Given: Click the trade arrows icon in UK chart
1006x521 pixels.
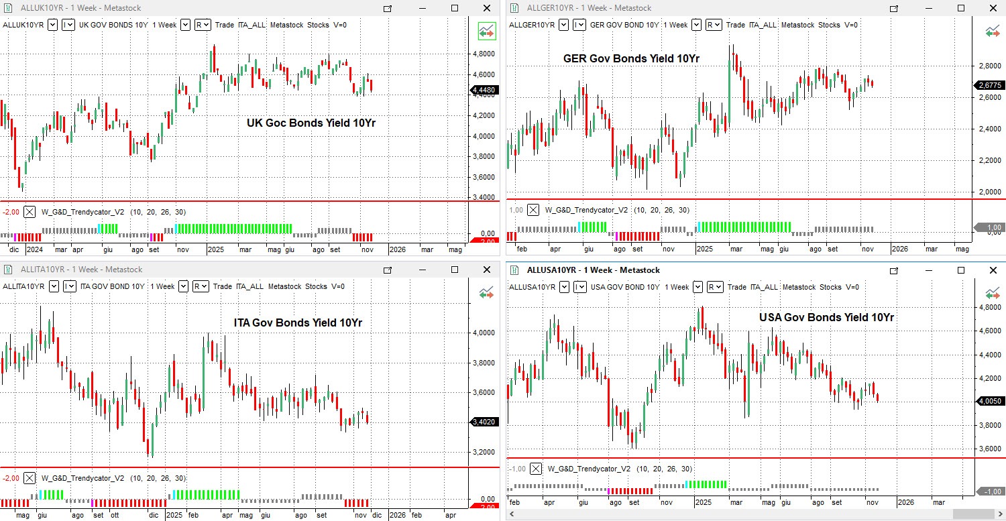Looking at the screenshot, I should coord(486,31).
